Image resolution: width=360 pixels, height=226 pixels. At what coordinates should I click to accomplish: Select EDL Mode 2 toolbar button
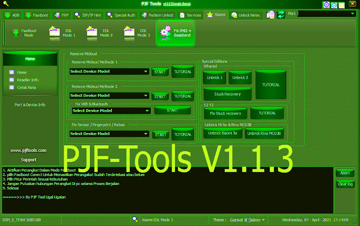(99, 33)
